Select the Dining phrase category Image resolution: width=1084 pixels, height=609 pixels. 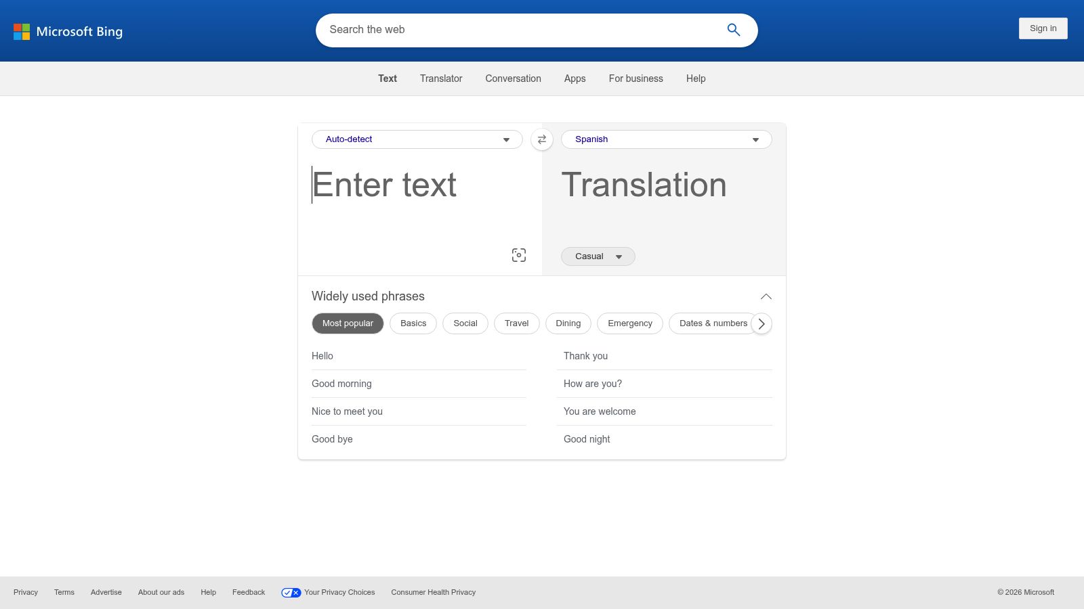coord(568,323)
